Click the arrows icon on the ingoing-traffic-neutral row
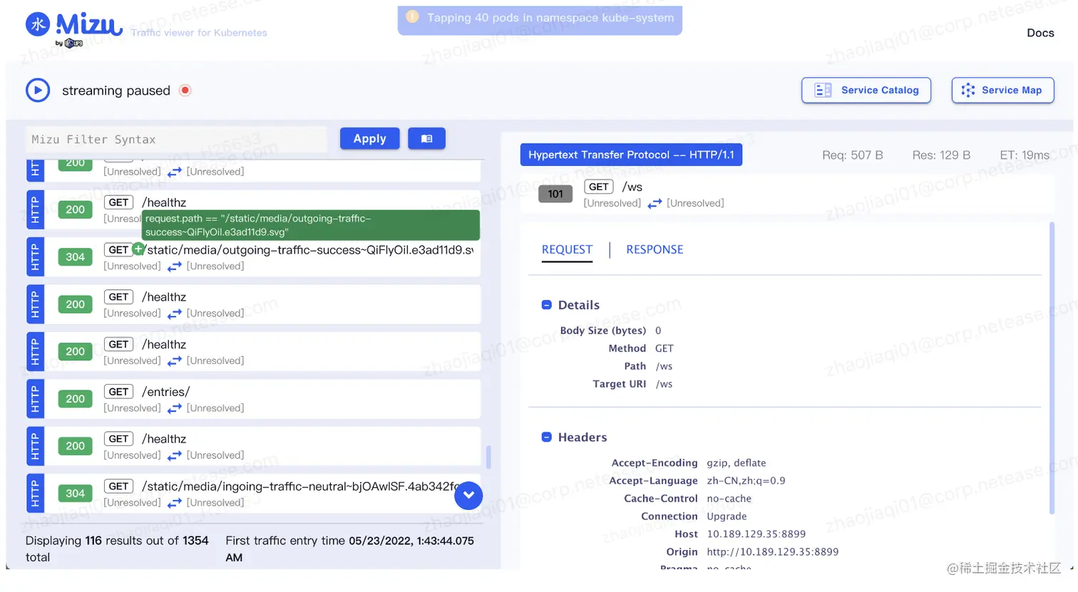Screen dimensions: 1078x592 point(174,504)
